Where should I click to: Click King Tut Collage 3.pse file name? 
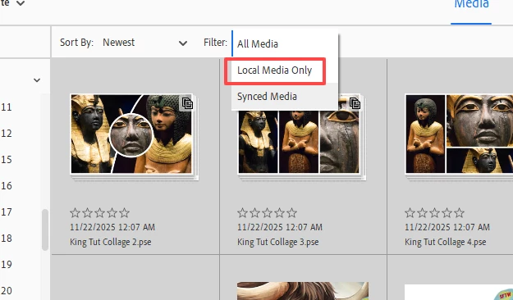click(x=277, y=242)
